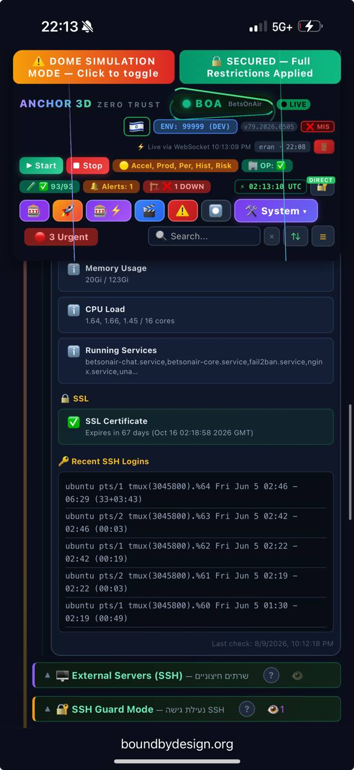This screenshot has height=770, width=354.
Task: Click the slot machine with lightning button
Action: pyautogui.click(x=109, y=211)
